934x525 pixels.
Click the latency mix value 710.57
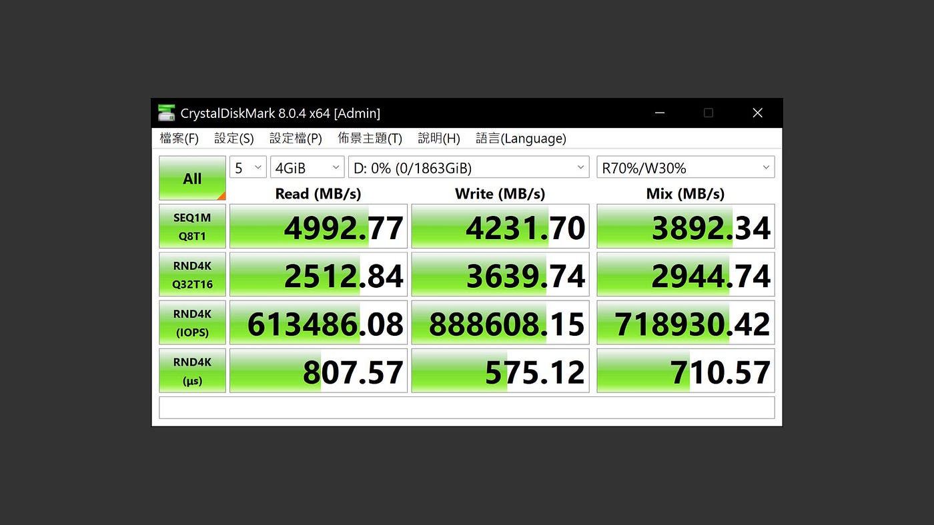(x=686, y=371)
